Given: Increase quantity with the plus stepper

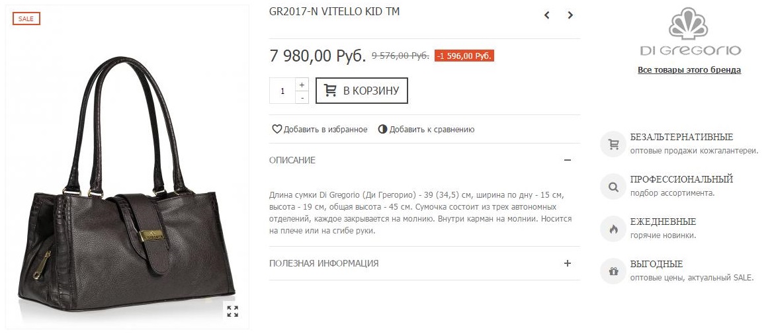Looking at the screenshot, I should (x=302, y=85).
